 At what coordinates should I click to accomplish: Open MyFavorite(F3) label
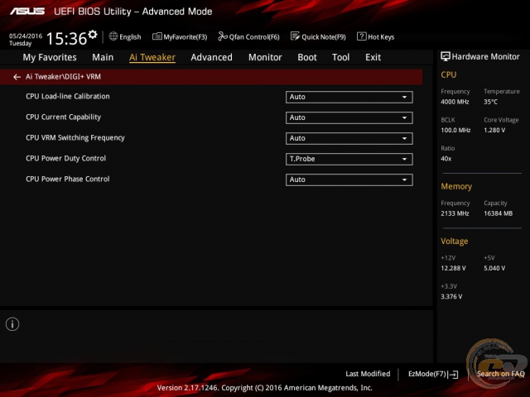(185, 36)
